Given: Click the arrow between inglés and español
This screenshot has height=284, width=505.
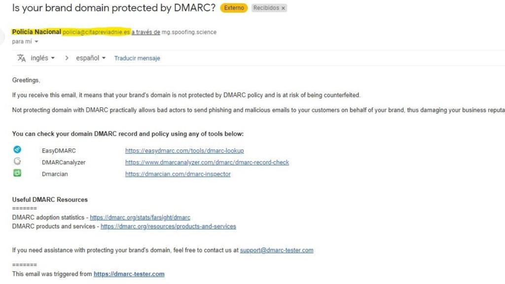Looking at the screenshot, I should pos(67,58).
